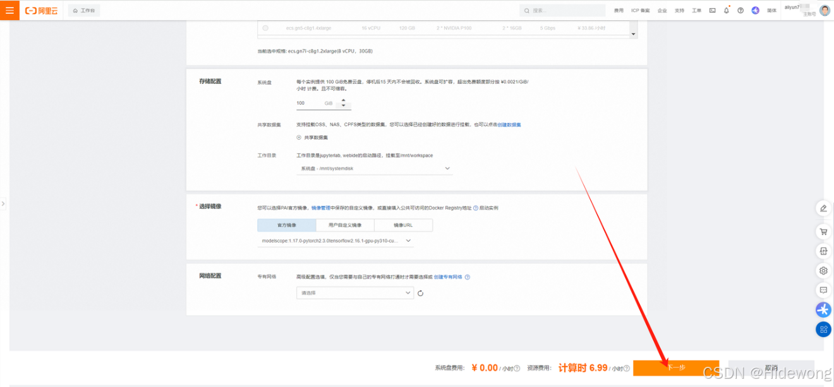Click the 创建数据集 link
Screen dimensions: 834x387
[509, 125]
